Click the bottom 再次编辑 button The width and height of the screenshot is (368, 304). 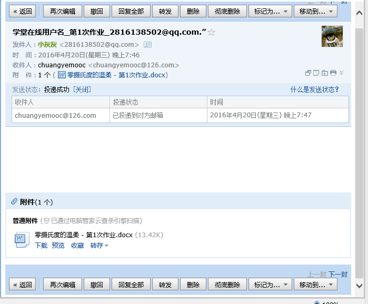63,285
